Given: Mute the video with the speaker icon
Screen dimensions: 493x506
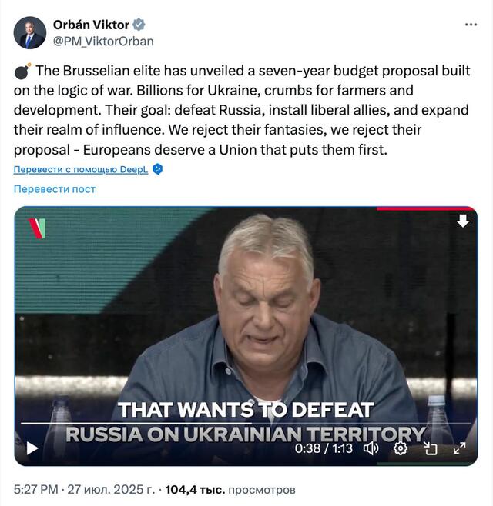Looking at the screenshot, I should click(x=371, y=448).
